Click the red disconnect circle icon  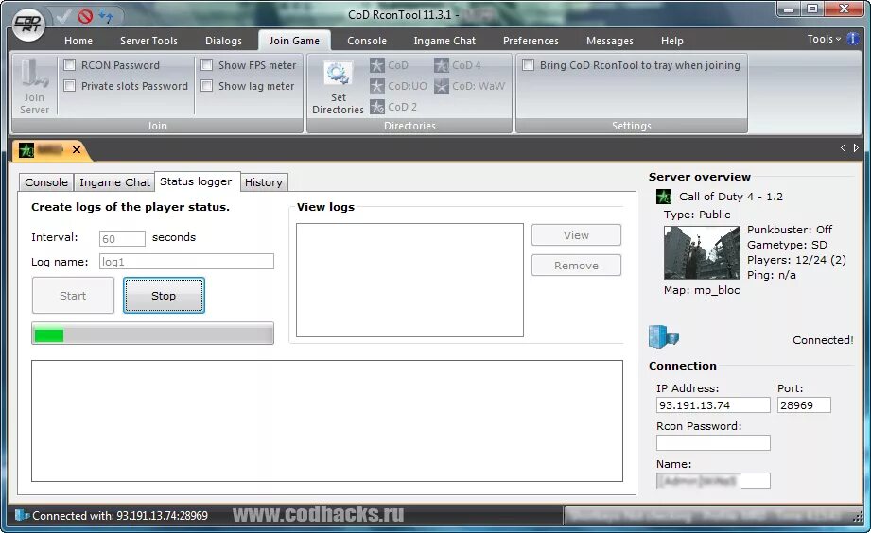(85, 17)
